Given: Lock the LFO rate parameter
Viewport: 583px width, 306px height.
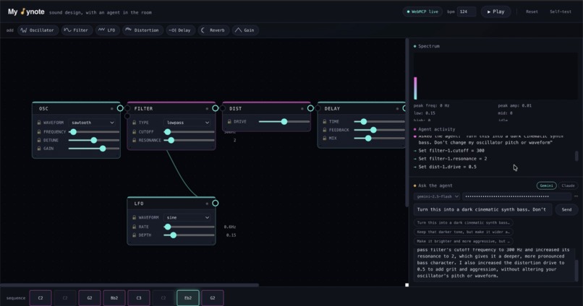Looking at the screenshot, I should 135,227.
